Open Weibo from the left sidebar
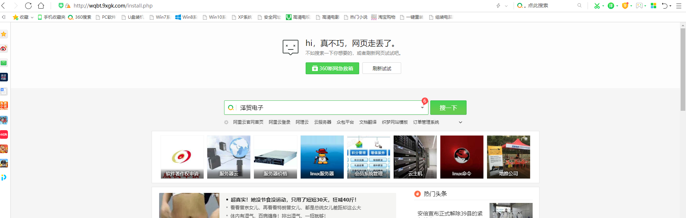 [x=4, y=48]
